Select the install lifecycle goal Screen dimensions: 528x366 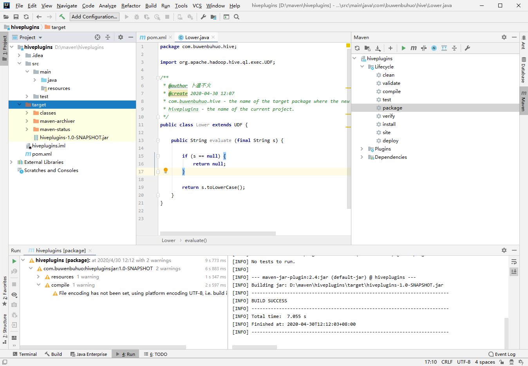(x=389, y=124)
